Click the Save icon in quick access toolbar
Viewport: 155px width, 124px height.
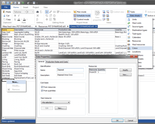[x=8, y=3]
